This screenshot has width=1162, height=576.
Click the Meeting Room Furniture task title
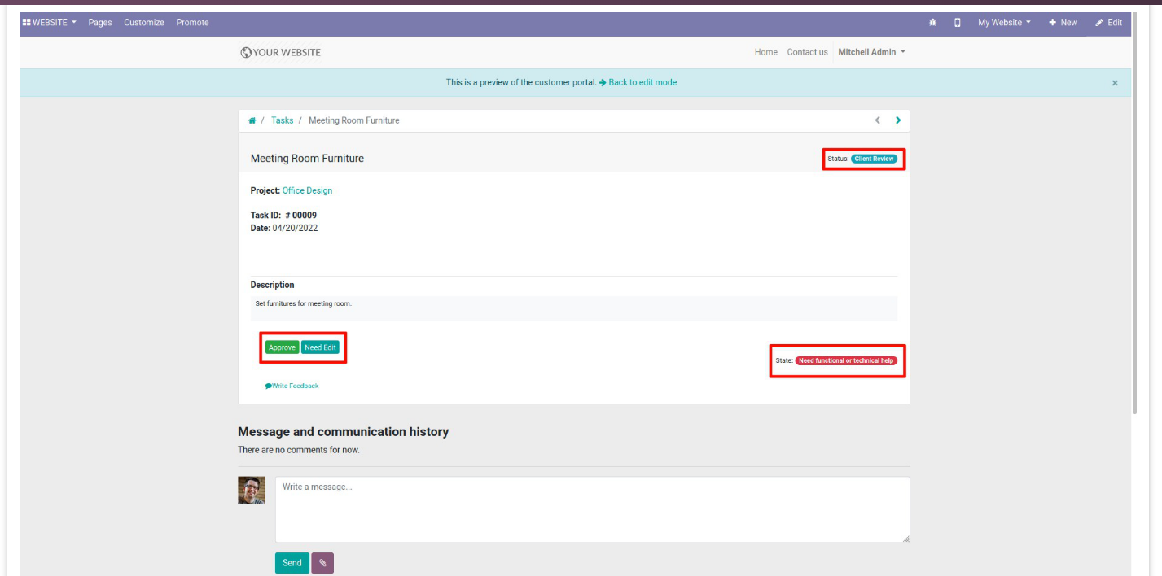click(x=307, y=159)
